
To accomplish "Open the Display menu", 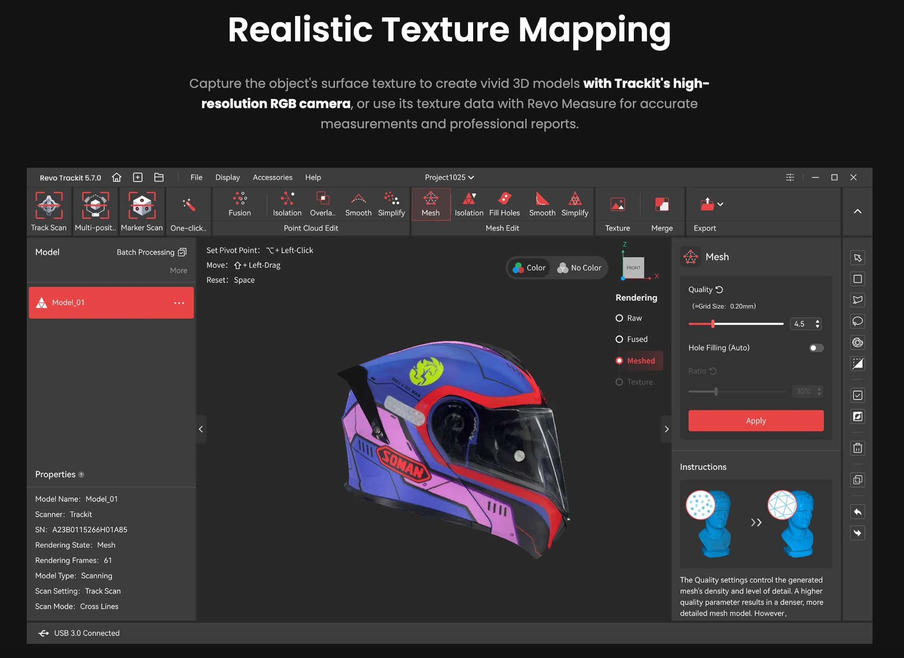I will (227, 178).
